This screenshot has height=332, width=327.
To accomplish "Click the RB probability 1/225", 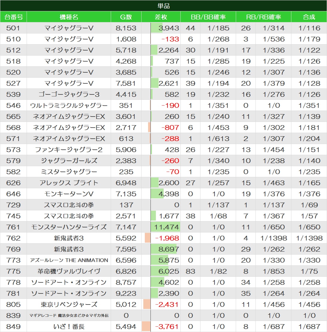I will click(273, 61).
